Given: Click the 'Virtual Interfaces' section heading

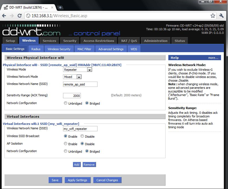Looking at the screenshot, I should 23,117.
